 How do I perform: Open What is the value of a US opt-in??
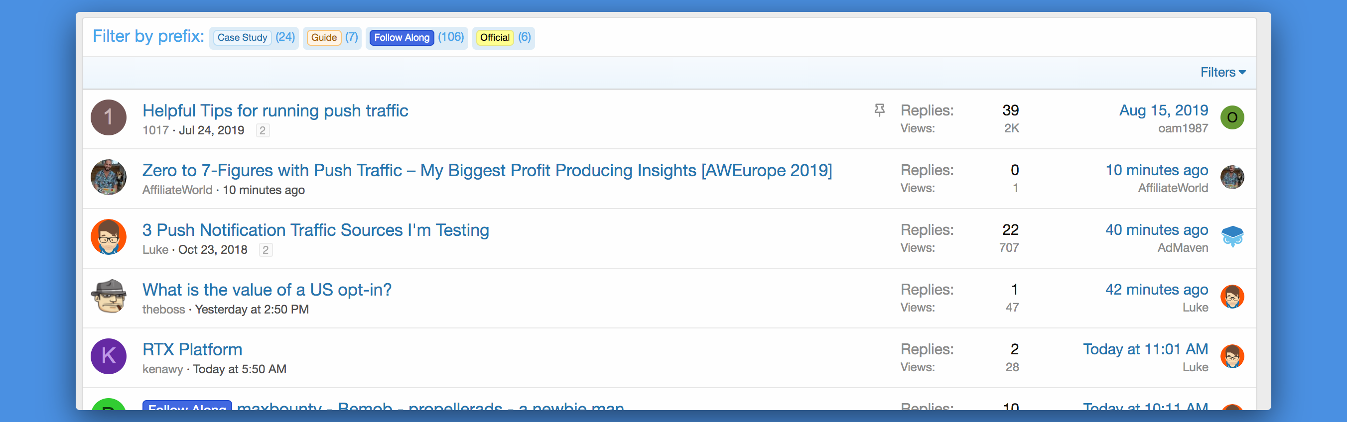pos(267,290)
